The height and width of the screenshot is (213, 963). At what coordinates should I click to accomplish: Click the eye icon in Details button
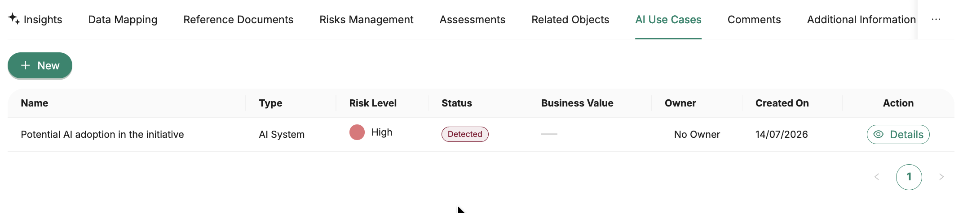pyautogui.click(x=879, y=134)
